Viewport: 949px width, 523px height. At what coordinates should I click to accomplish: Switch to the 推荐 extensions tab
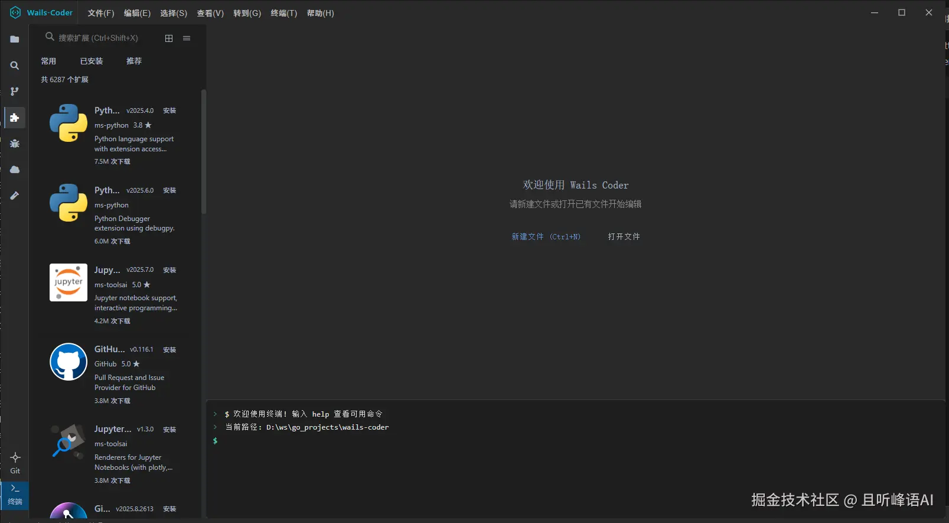tap(134, 61)
